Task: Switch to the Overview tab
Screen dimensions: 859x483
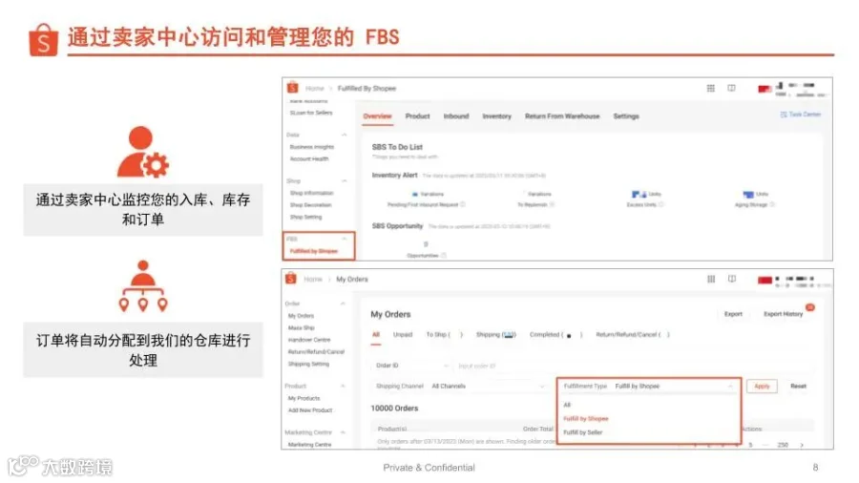Action: [x=377, y=116]
